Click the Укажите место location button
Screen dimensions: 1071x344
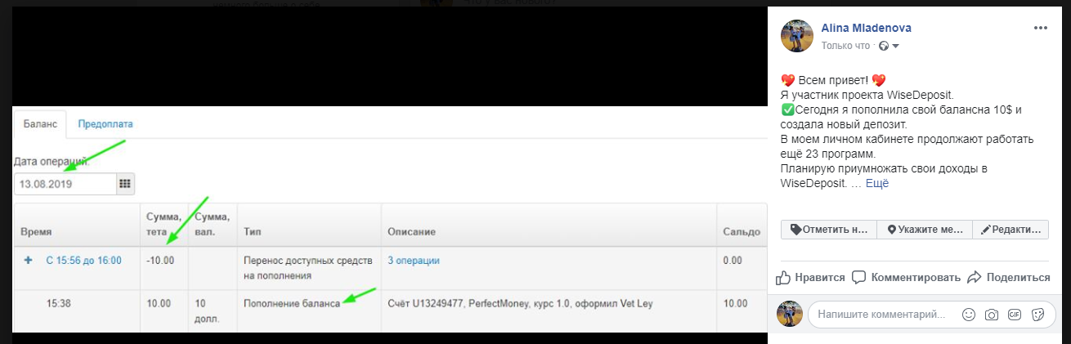[x=925, y=230]
